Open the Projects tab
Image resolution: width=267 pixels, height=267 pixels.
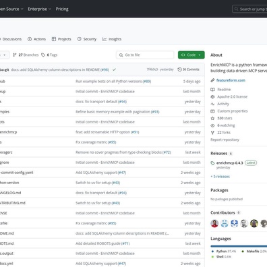point(61,39)
